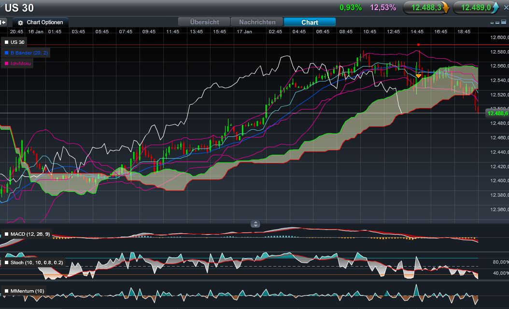Click the pink color swatch beside IchiMoku
The height and width of the screenshot is (309, 509).
pos(6,63)
